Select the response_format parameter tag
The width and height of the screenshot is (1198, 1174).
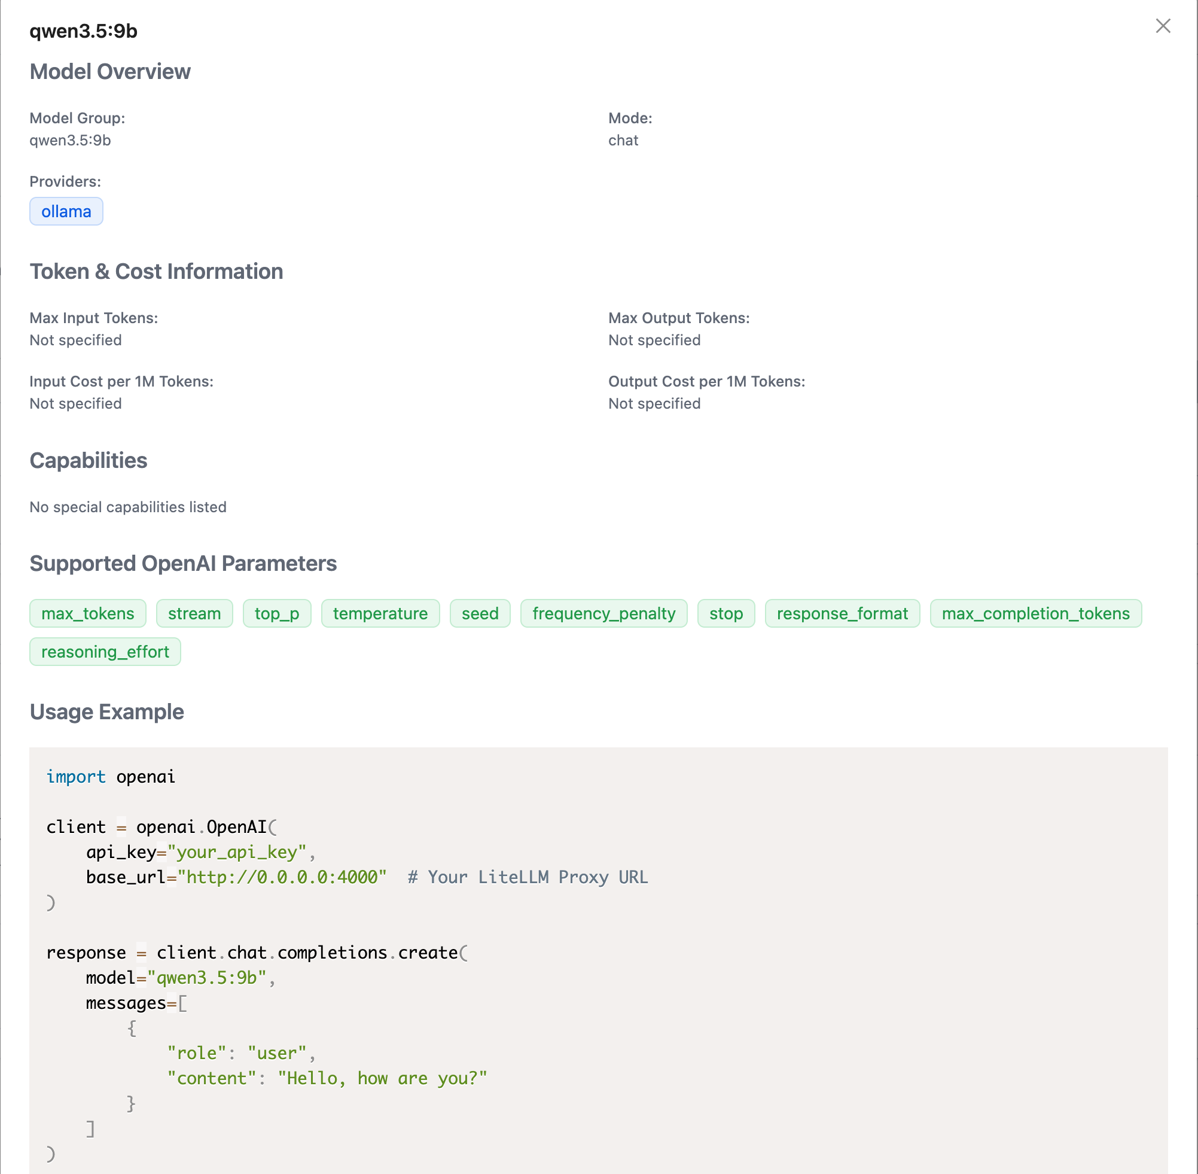point(842,613)
